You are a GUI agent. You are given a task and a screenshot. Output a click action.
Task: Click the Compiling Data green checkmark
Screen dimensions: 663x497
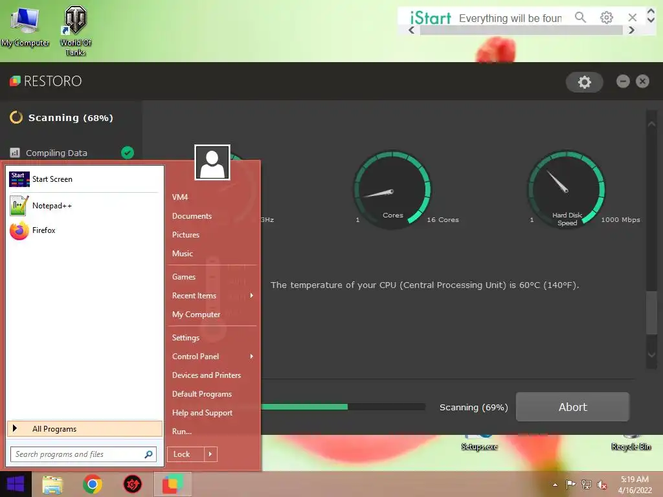[x=128, y=153]
